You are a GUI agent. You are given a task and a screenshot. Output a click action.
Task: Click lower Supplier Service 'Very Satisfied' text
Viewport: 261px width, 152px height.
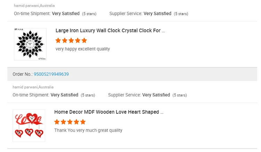coord(156,95)
